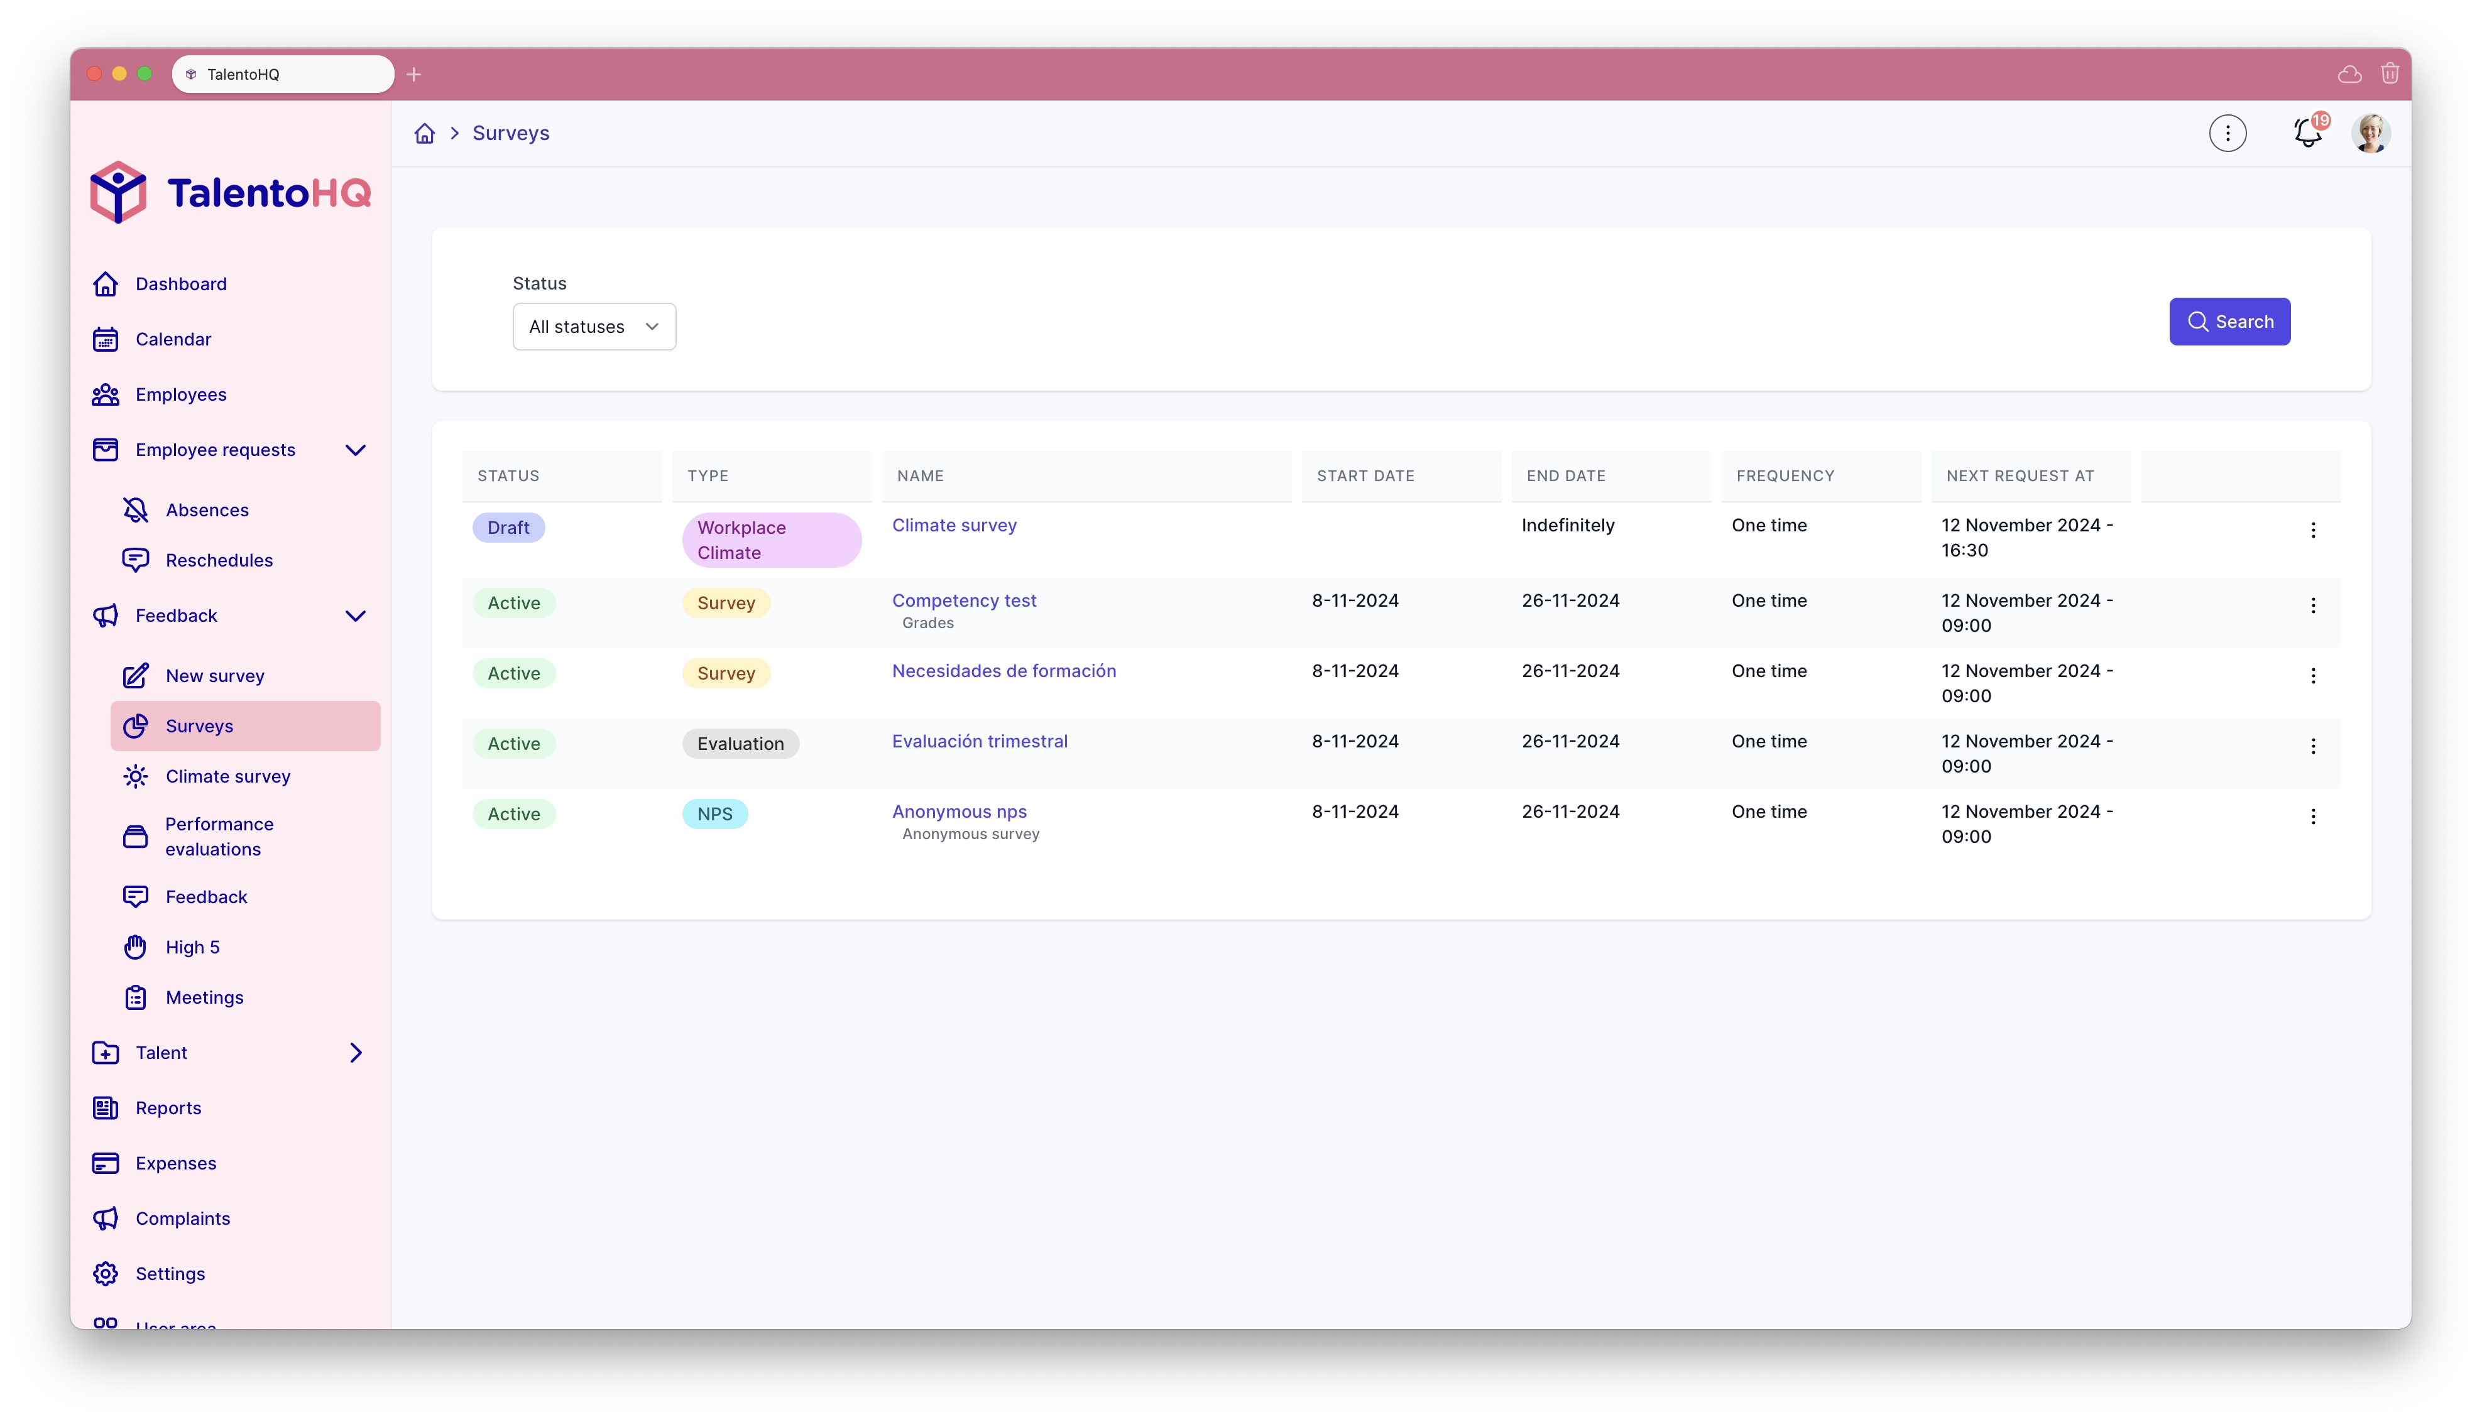
Task: Open the Reschedules menu item
Action: tap(245, 561)
